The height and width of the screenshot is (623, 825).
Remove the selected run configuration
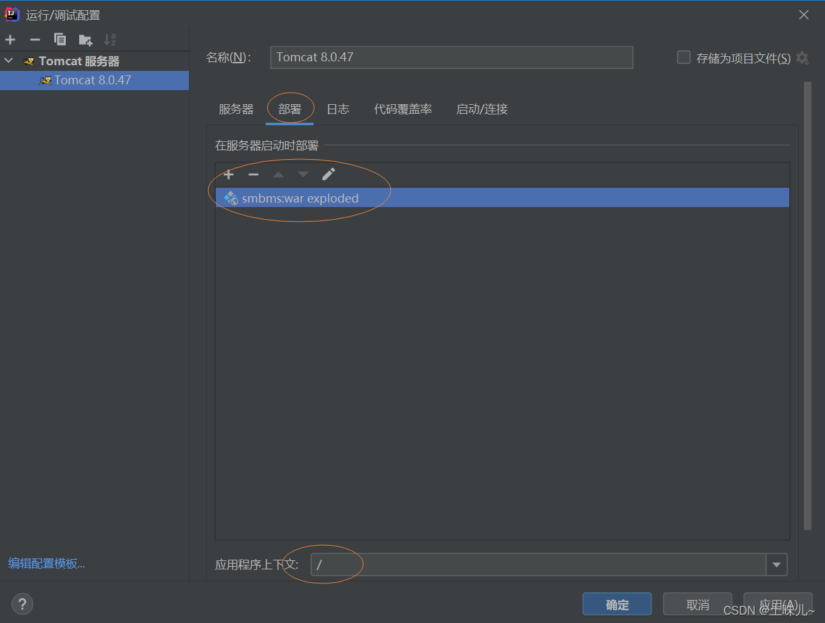pyautogui.click(x=35, y=40)
